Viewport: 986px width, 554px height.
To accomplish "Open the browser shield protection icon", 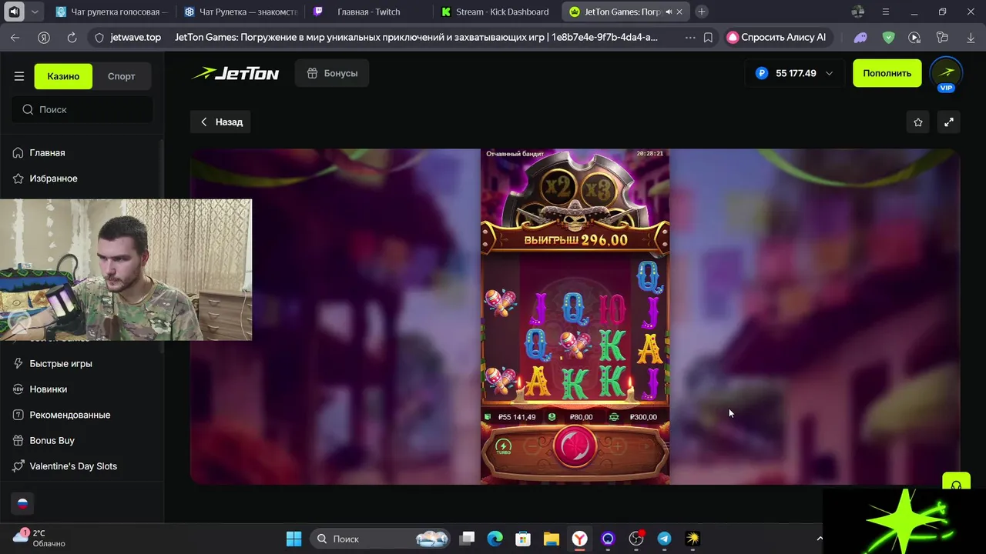I will pyautogui.click(x=888, y=37).
